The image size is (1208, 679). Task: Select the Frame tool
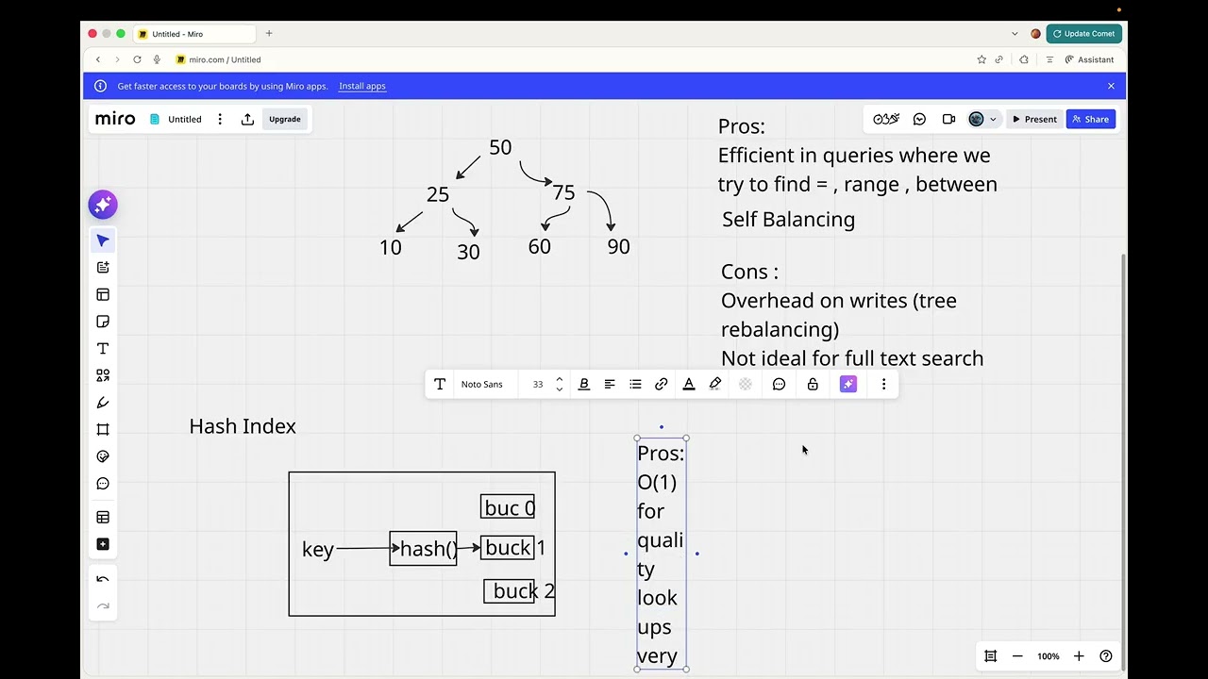click(103, 429)
